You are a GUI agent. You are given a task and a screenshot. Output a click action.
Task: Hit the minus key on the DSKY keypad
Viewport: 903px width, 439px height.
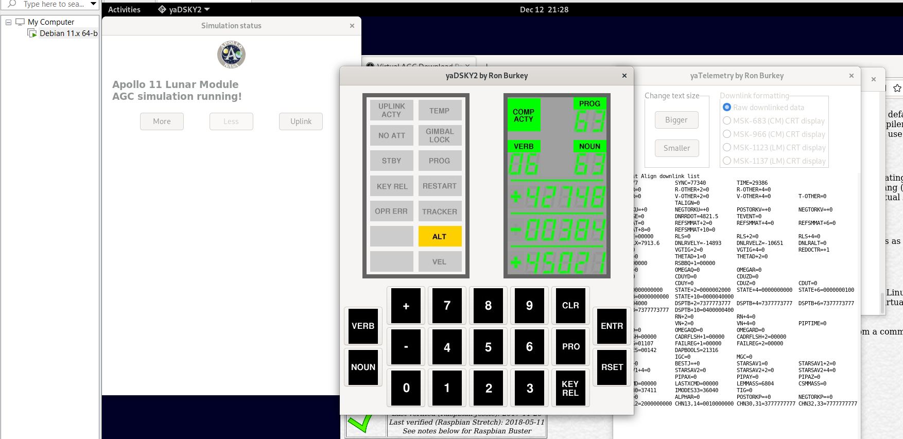click(406, 347)
